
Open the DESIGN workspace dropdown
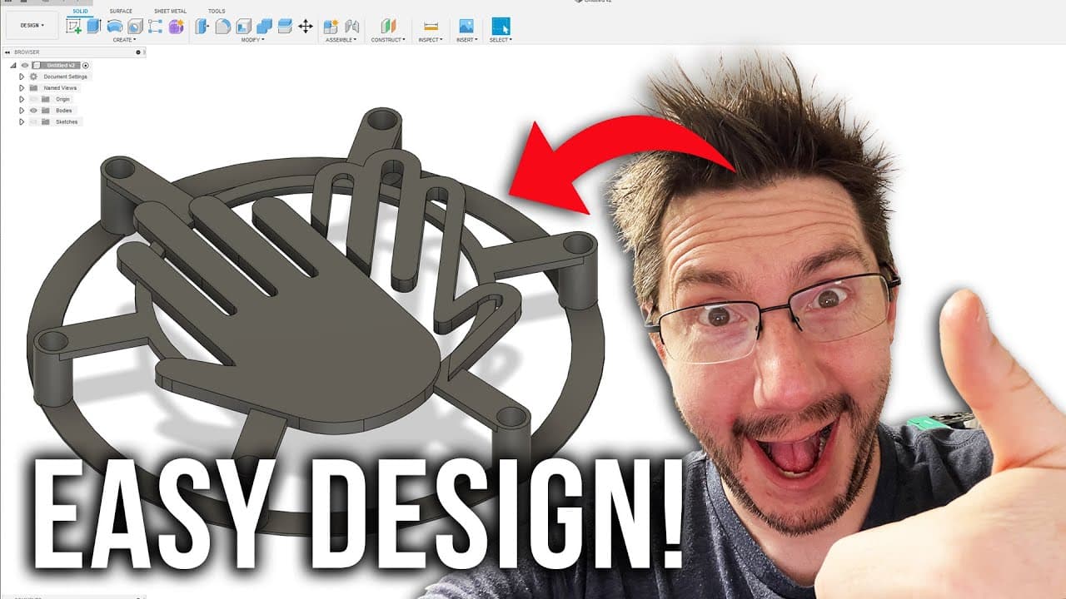coord(32,27)
